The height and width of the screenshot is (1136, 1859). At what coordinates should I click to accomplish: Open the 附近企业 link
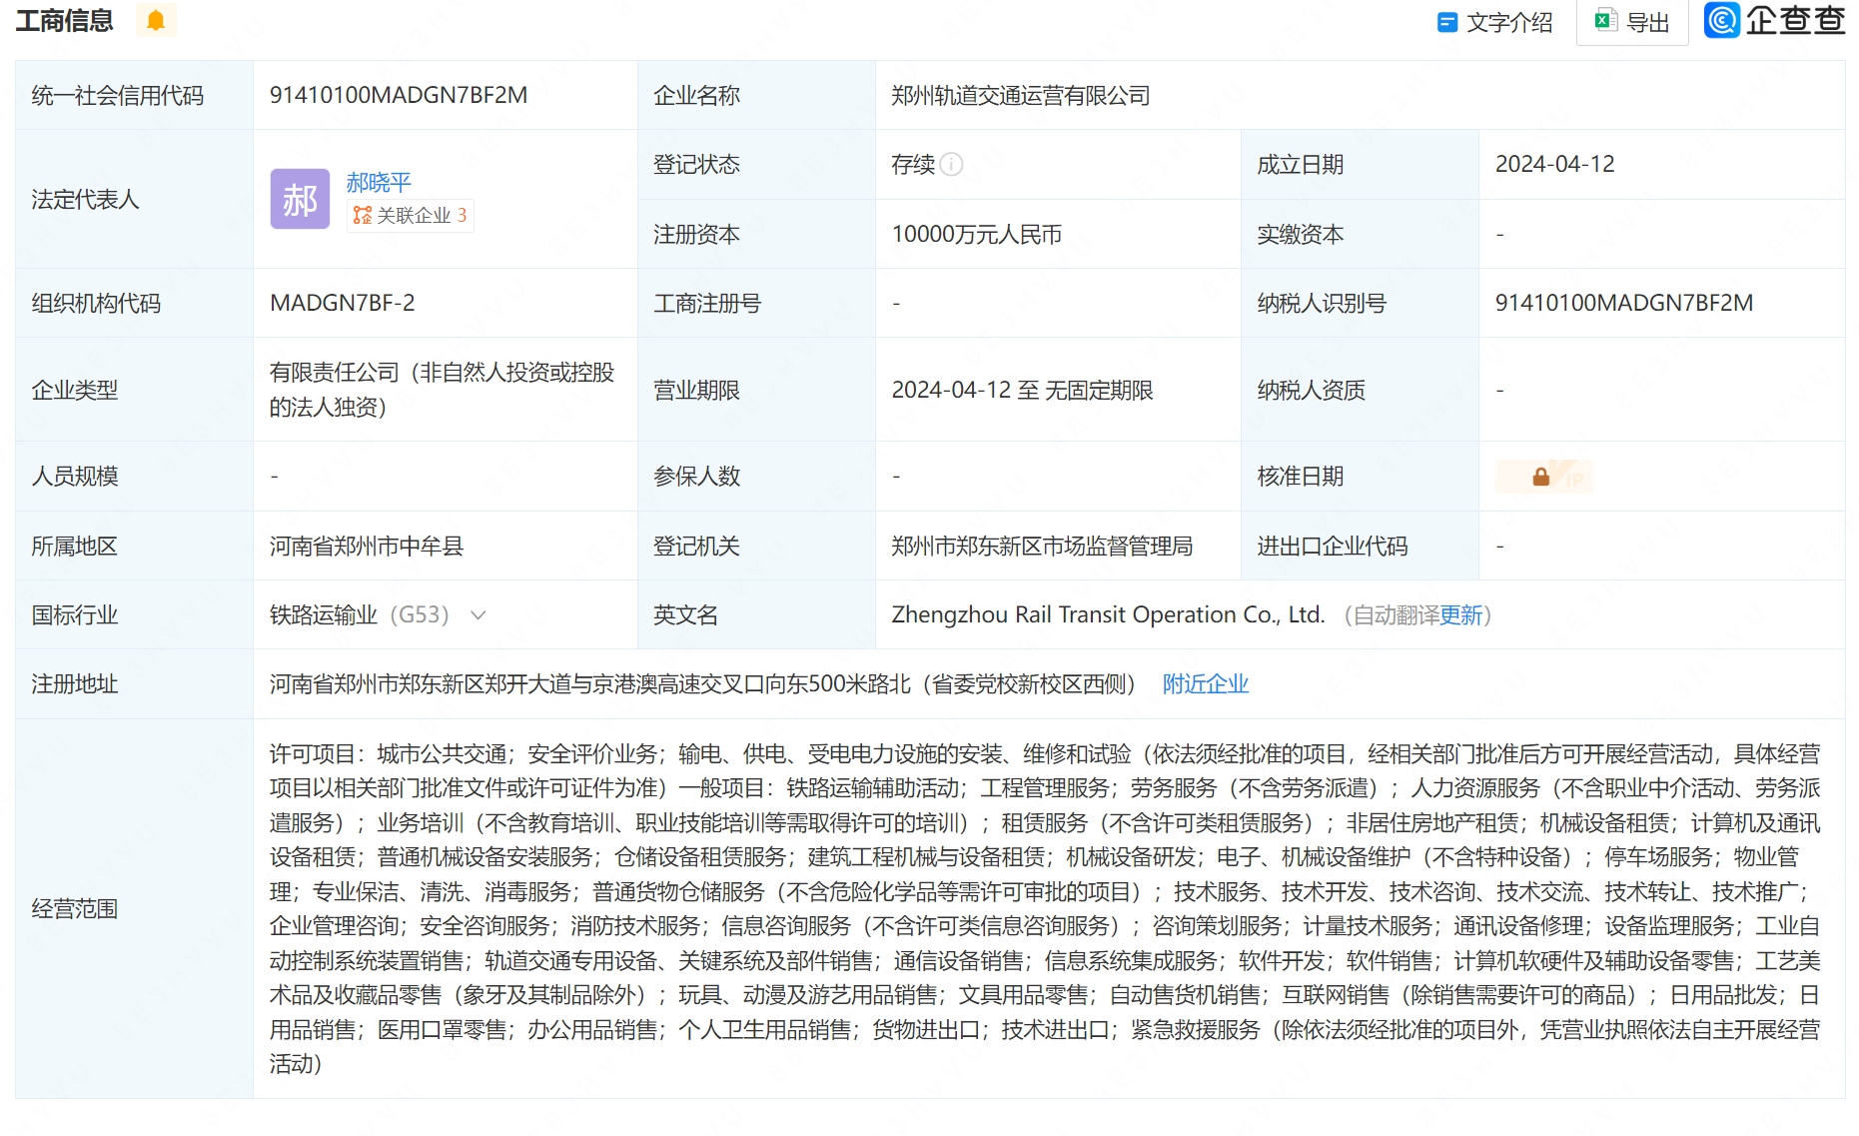click(x=1205, y=683)
